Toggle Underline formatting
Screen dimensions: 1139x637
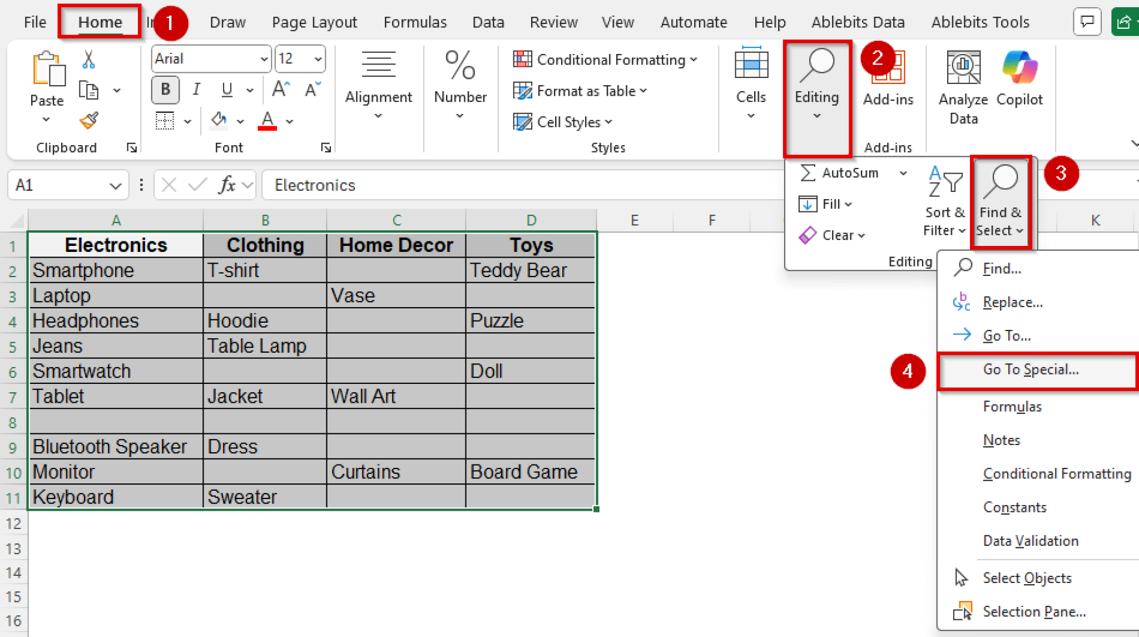pyautogui.click(x=226, y=89)
